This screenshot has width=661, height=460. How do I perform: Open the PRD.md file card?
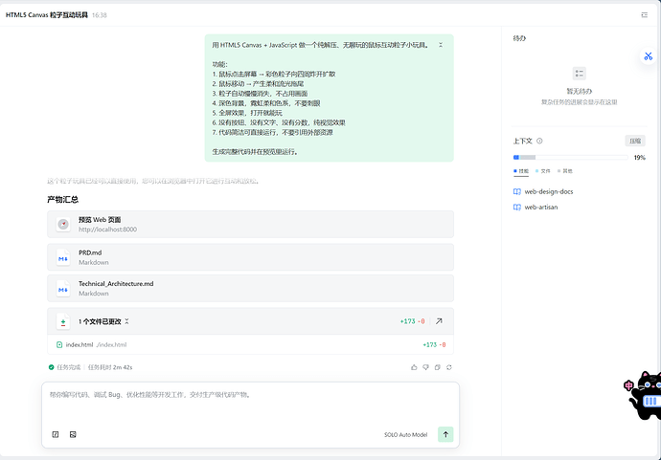(x=250, y=257)
